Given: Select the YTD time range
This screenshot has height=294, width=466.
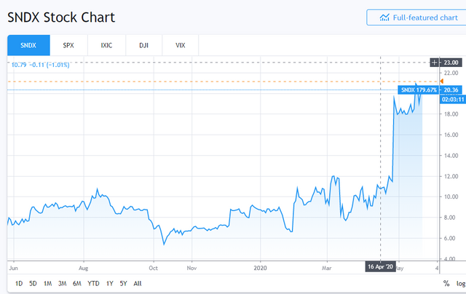Looking at the screenshot, I should click(x=94, y=283).
